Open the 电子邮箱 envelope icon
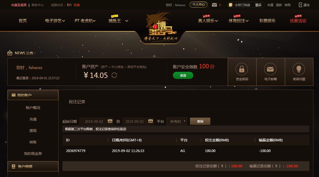This screenshot has width=319, height=177. [x=270, y=69]
